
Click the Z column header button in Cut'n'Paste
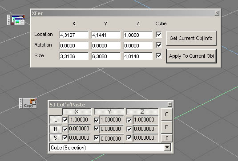pyautogui.click(x=142, y=112)
